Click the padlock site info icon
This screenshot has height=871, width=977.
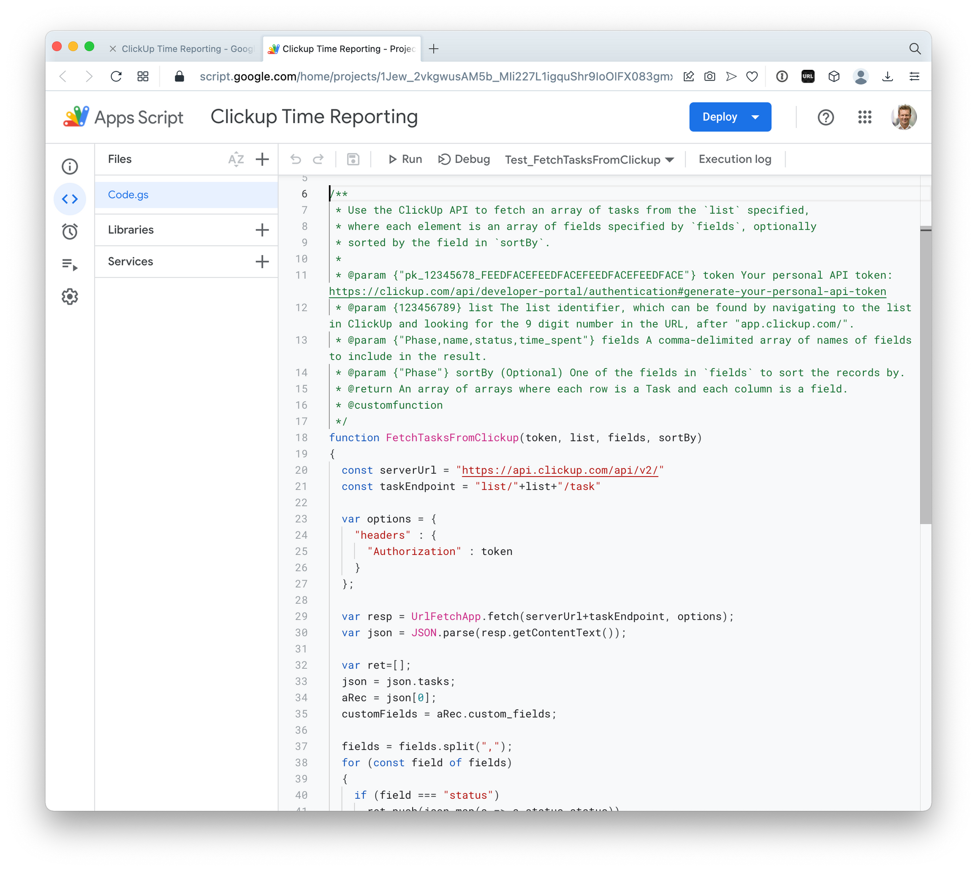[179, 77]
